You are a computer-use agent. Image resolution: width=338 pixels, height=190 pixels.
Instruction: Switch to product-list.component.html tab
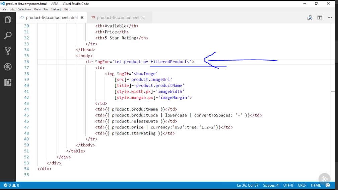coord(52,18)
